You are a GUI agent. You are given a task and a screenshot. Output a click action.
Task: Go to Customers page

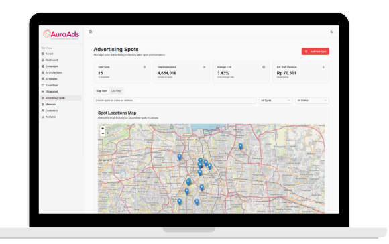pos(61,111)
